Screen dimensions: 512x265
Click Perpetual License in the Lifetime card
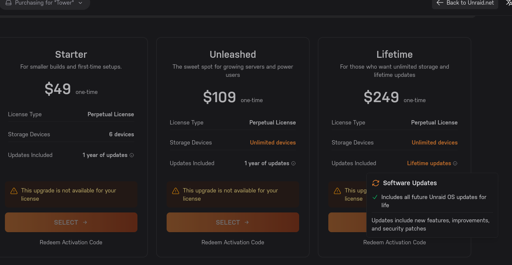434,122
